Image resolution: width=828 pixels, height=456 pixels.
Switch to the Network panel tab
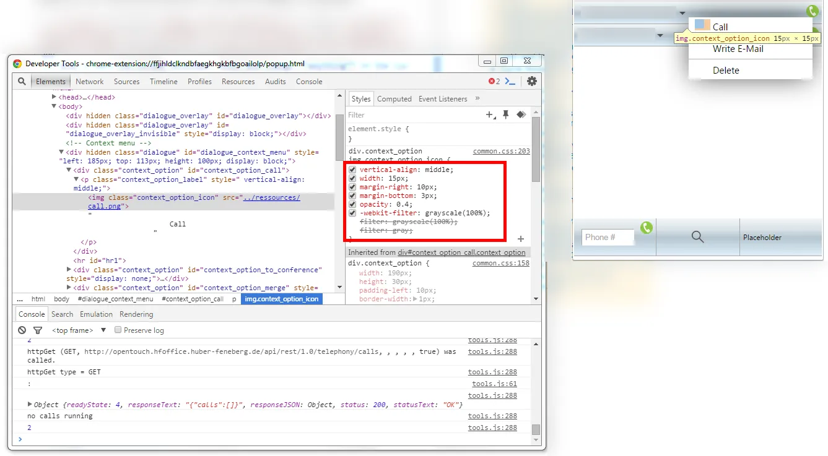pyautogui.click(x=90, y=82)
